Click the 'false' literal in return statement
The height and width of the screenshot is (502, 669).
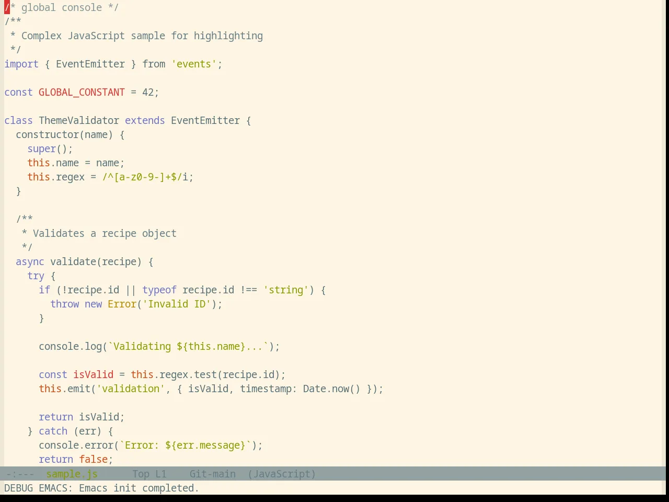pyautogui.click(x=93, y=459)
